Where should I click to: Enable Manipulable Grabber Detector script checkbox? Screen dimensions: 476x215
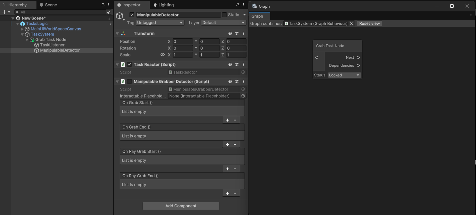pos(129,81)
